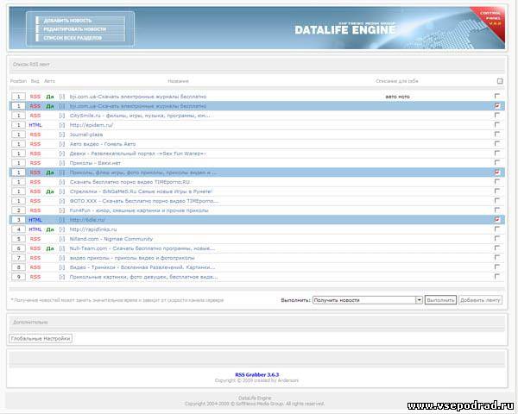Viewport: 518px width, 414px height.
Task: Follow the 'RSS Grabber 3.6.3' link
Action: tap(256, 374)
